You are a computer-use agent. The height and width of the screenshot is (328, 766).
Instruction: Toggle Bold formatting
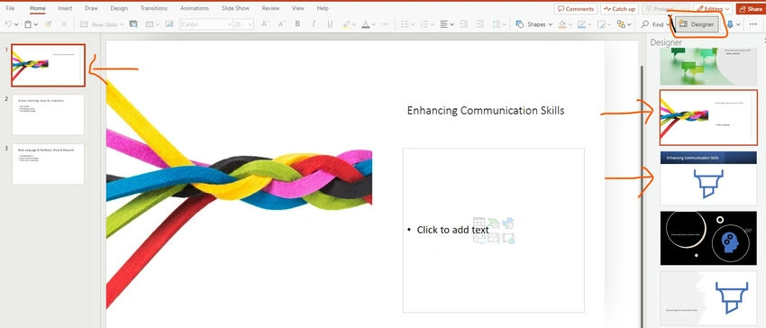297,24
